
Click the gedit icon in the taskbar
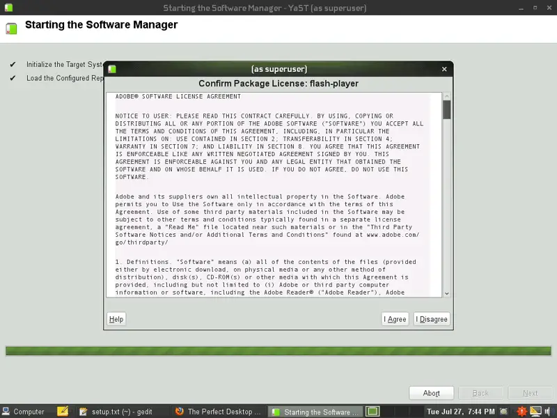(x=84, y=412)
